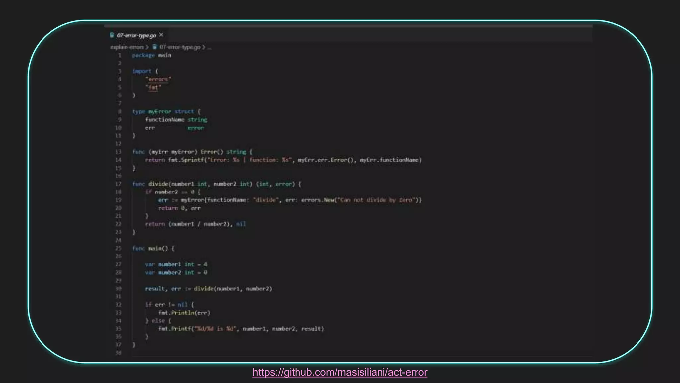Screen dimensions: 680x383
Task: Click line number 38 in the gutter
Action: [118, 353]
